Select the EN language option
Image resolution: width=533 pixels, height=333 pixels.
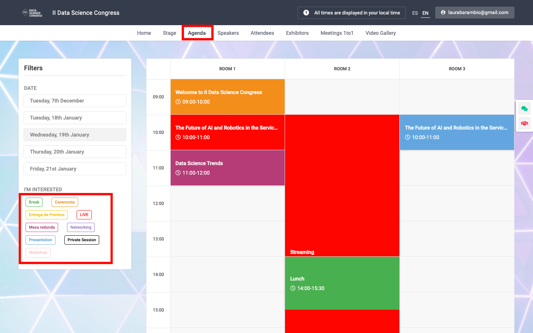425,13
